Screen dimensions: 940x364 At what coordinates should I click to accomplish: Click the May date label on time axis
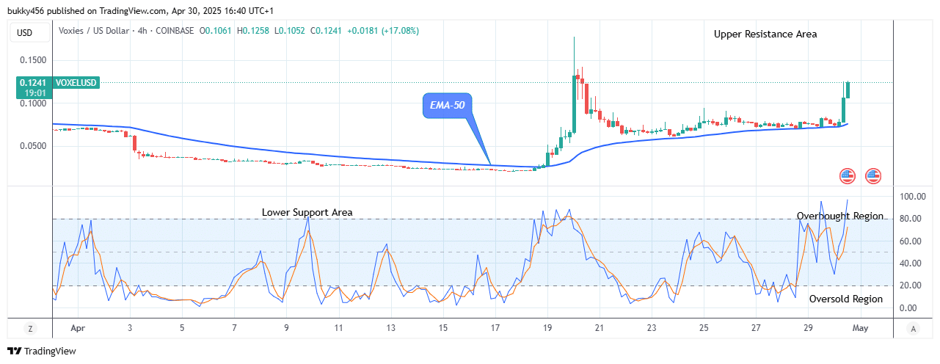pyautogui.click(x=860, y=328)
